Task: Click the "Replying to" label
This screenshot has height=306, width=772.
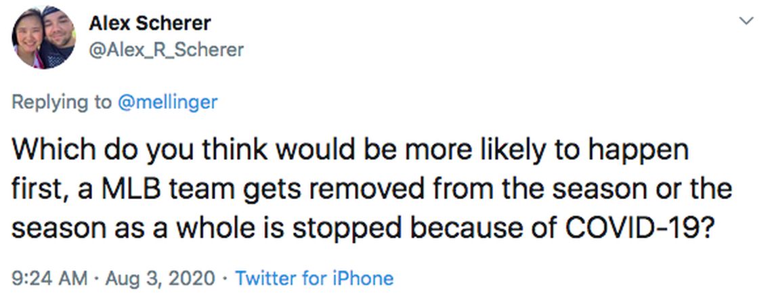Action: [62, 102]
